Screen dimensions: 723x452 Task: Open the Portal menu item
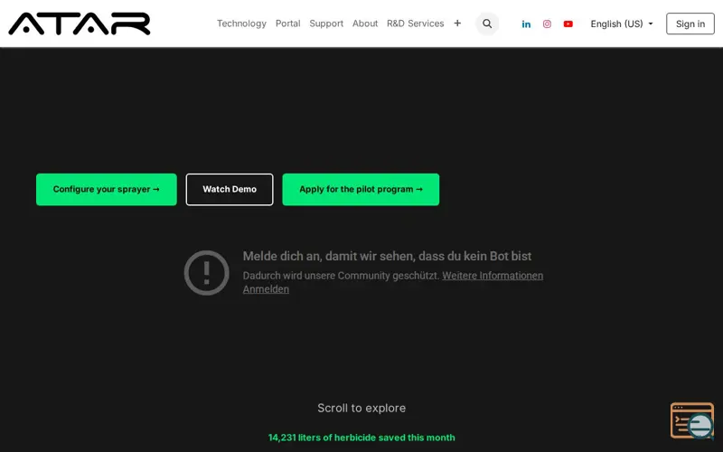pyautogui.click(x=287, y=24)
